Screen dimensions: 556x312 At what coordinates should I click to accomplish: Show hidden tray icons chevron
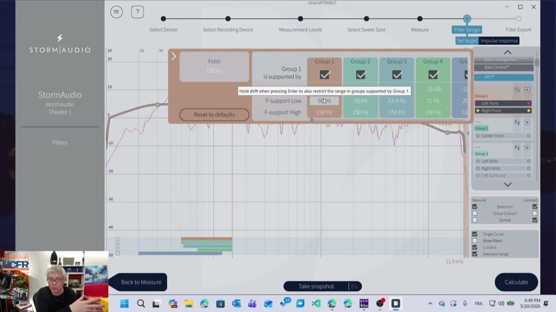430,303
